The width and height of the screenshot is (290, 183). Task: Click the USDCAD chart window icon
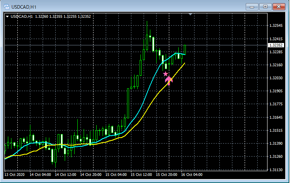pos(7,7)
